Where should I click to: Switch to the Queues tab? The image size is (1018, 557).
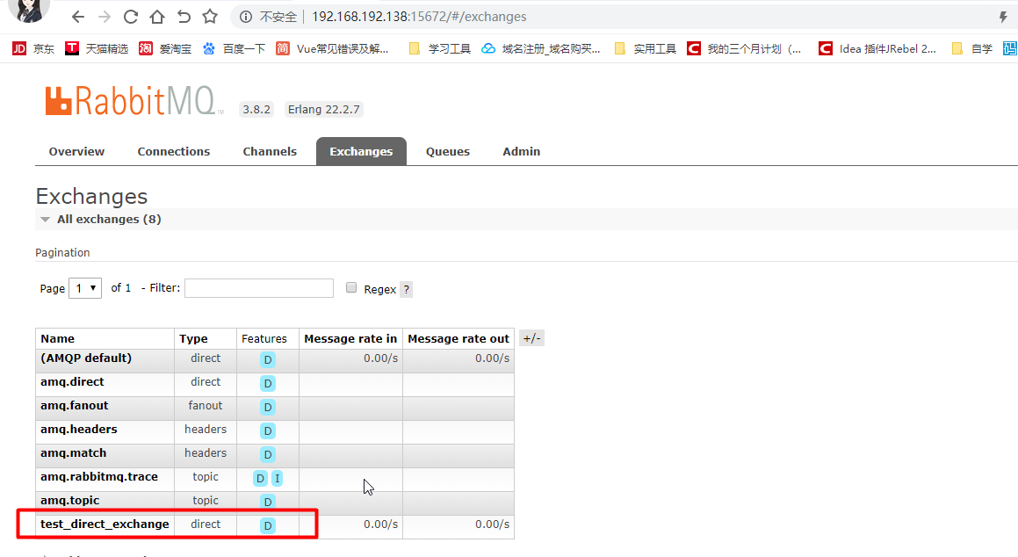tap(447, 151)
